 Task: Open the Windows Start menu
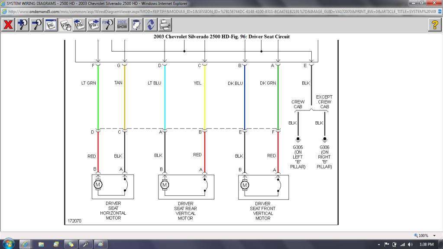[9, 244]
